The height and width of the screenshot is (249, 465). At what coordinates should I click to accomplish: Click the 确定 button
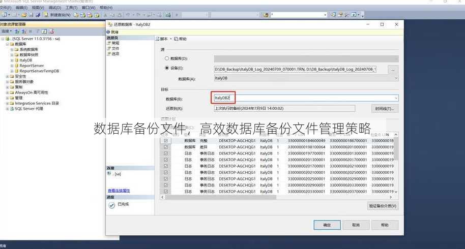pyautogui.click(x=327, y=225)
